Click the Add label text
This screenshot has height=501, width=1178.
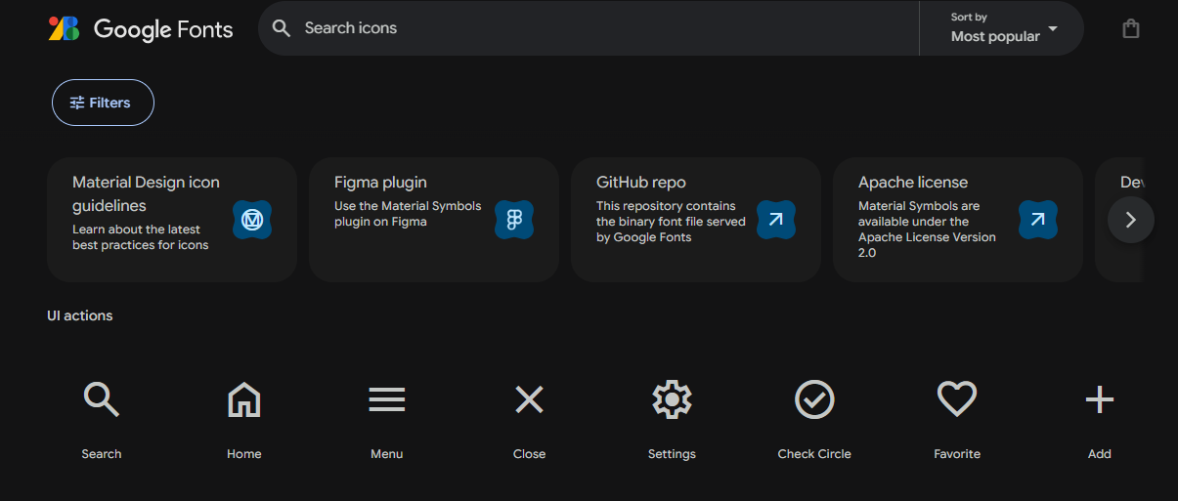[x=1100, y=454]
